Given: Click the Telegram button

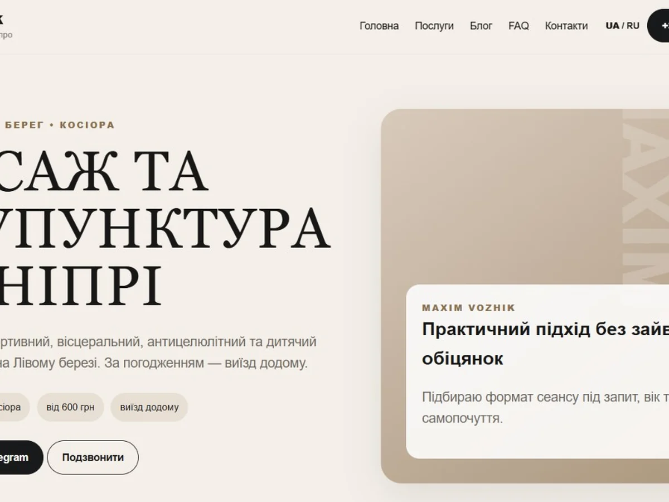Looking at the screenshot, I should coord(21,457).
